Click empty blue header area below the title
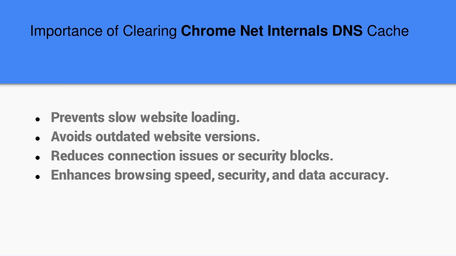Screen dimensions: 456x256 [x=228, y=62]
